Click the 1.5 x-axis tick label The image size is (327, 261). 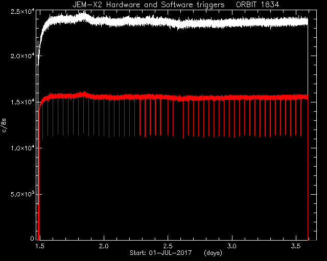click(x=40, y=246)
